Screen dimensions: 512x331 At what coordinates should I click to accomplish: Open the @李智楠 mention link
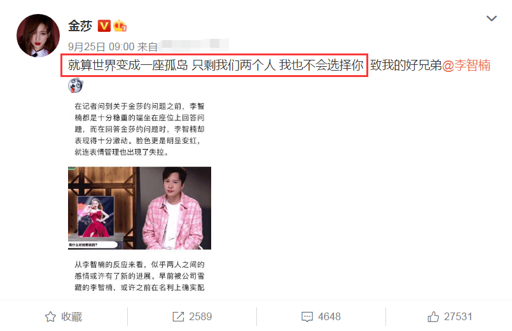pos(466,66)
